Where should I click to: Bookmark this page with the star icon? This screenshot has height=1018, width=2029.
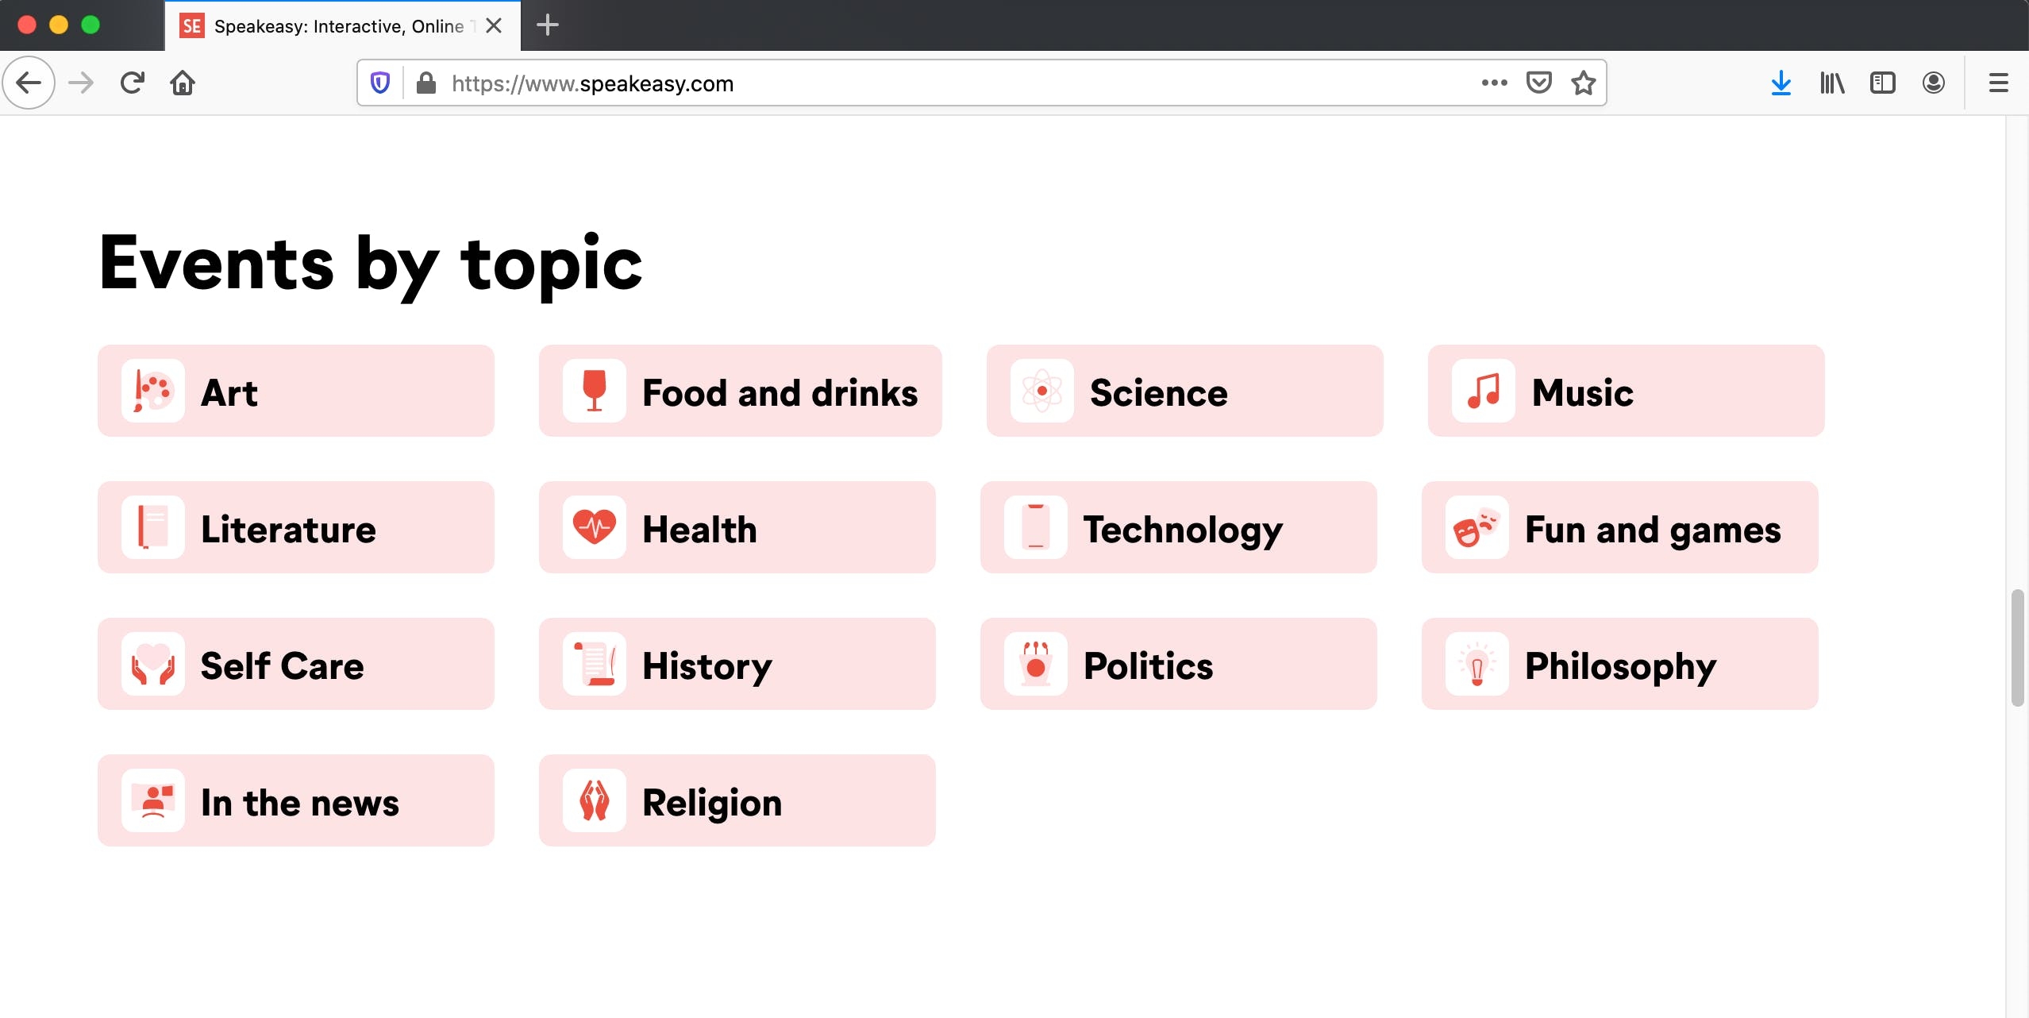tap(1584, 83)
